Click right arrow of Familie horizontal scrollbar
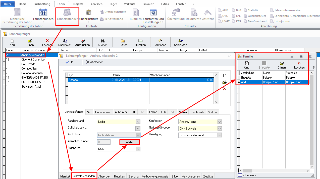 point(307,171)
